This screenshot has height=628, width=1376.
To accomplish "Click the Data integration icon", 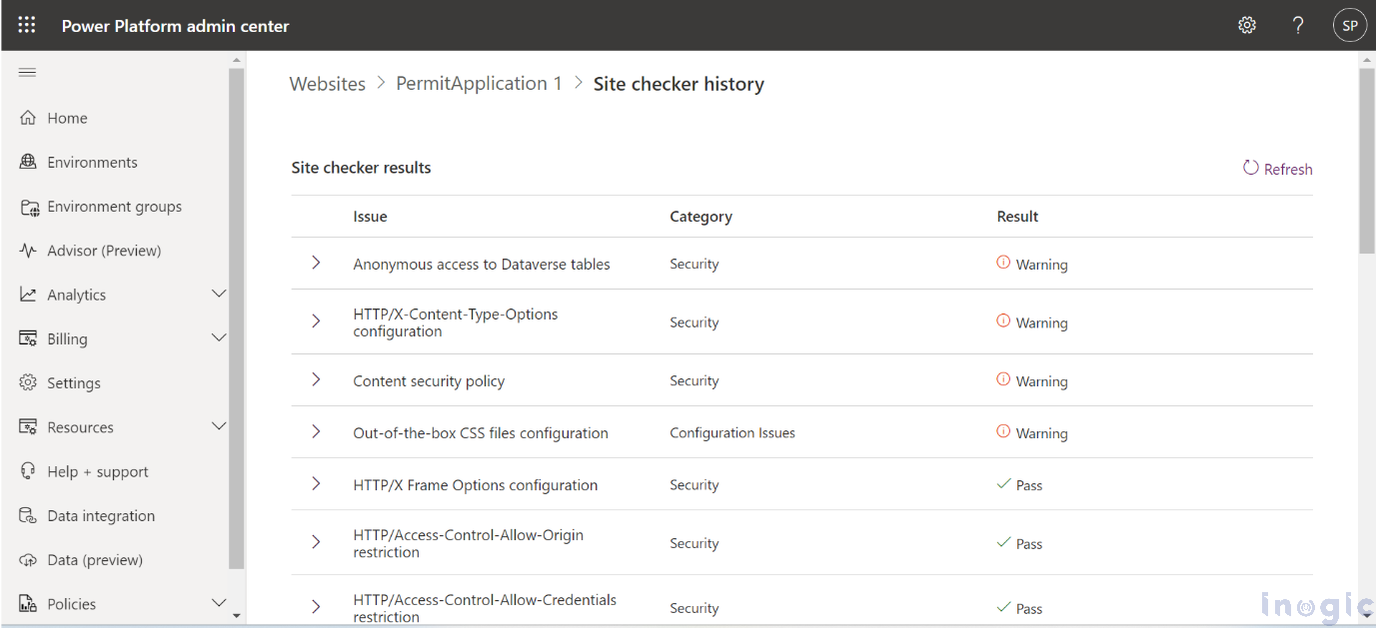I will pos(28,515).
